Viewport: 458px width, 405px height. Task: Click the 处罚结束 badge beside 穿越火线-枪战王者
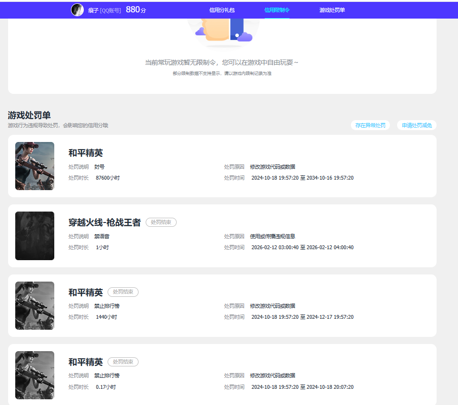click(x=161, y=222)
